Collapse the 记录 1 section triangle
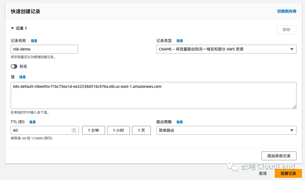 click(12, 28)
